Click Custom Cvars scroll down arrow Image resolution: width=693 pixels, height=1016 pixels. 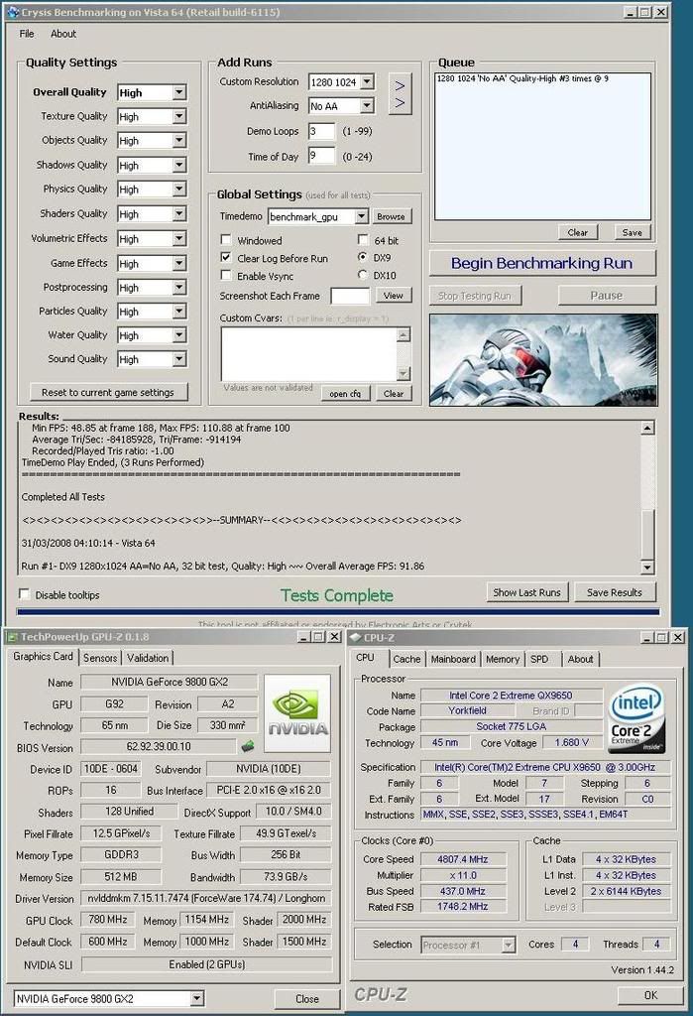[404, 373]
